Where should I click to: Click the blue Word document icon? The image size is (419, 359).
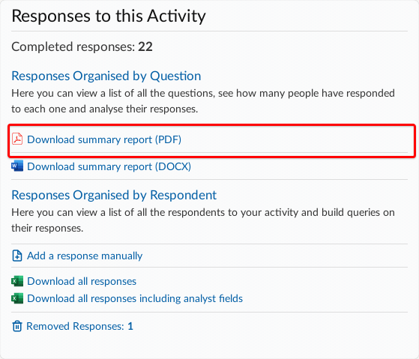pyautogui.click(x=17, y=166)
